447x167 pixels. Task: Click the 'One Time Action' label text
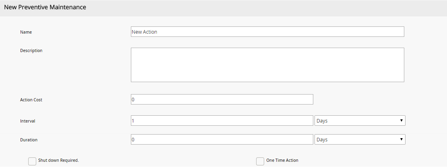[x=282, y=160]
